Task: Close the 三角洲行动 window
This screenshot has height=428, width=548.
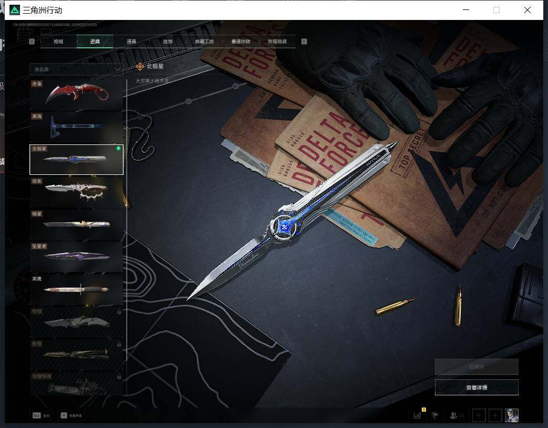Action: (527, 10)
